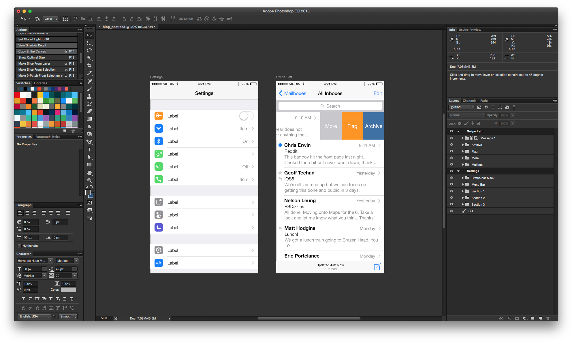Collapse the Settings layer group
The image size is (572, 342).
pos(458,171)
